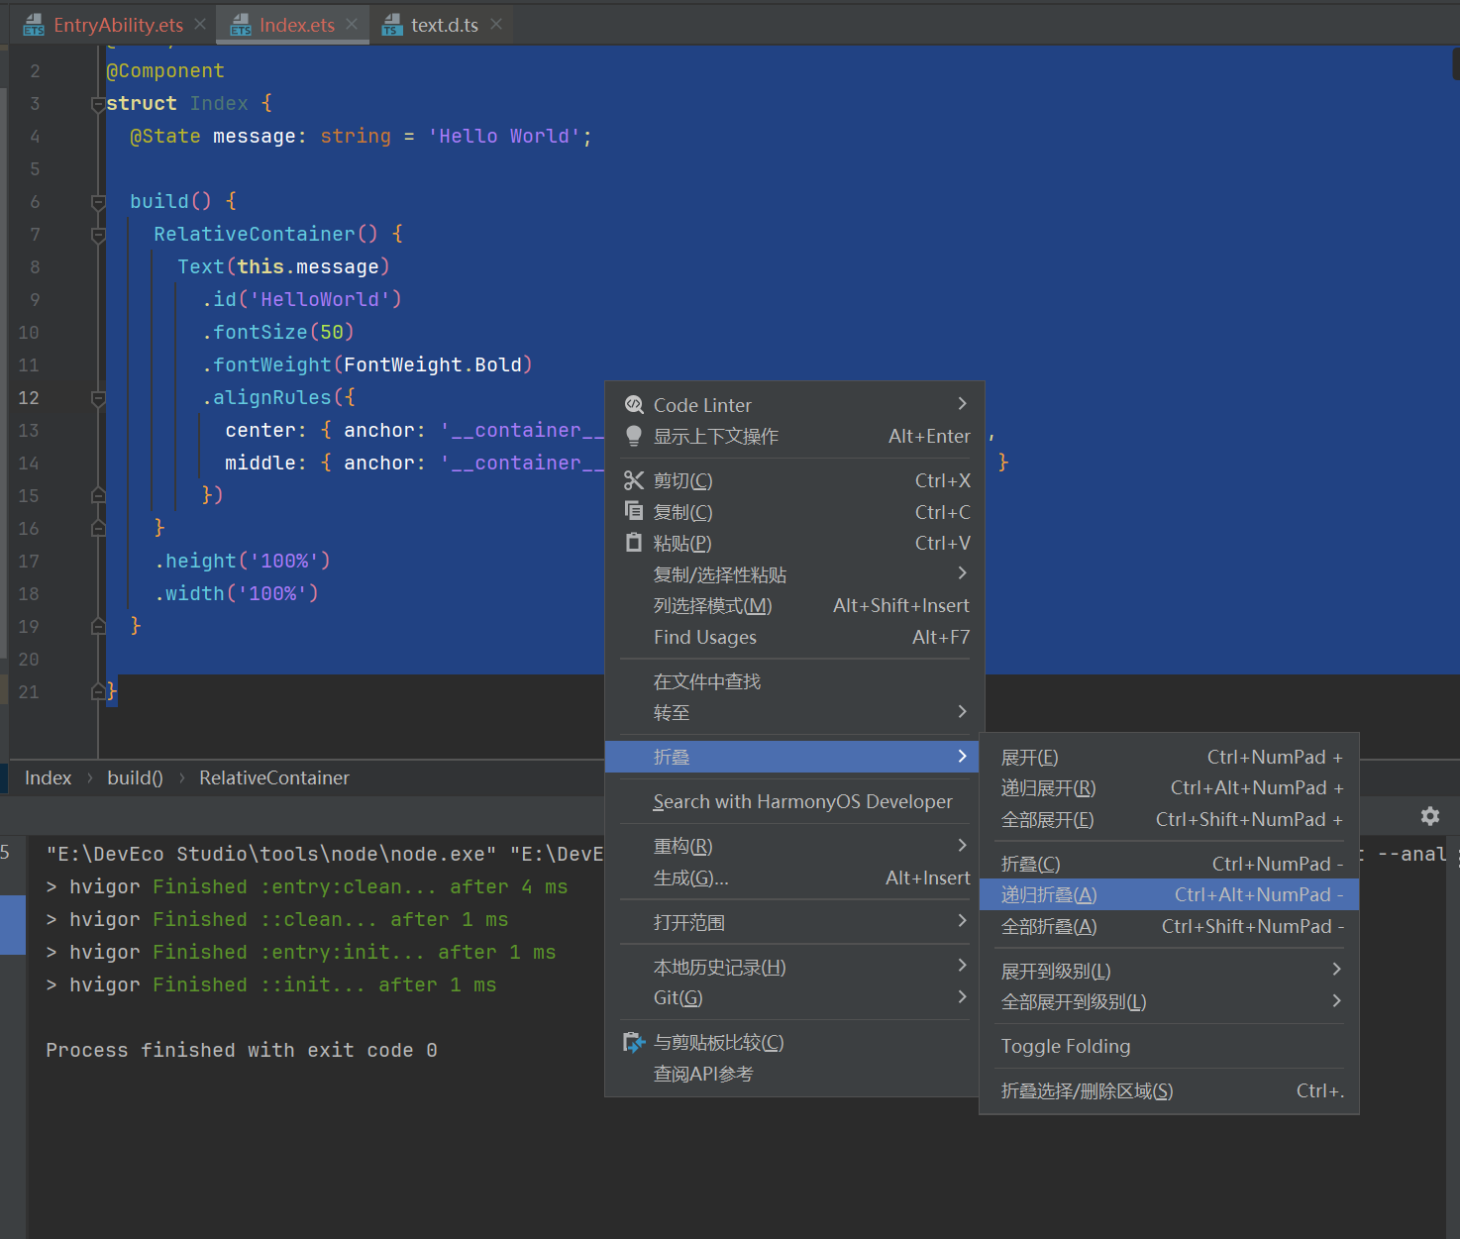Collapse alignRules fold marker line 12
The width and height of the screenshot is (1460, 1239).
[x=98, y=398]
